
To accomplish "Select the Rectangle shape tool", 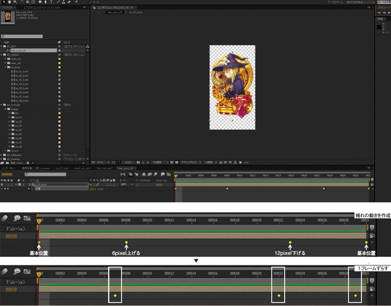I will tap(40, 2).
